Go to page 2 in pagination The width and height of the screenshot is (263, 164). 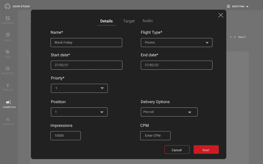235,37
